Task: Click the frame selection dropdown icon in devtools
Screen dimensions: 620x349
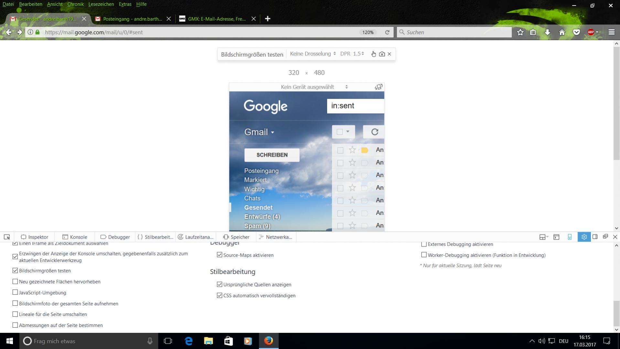Action: [x=544, y=237]
